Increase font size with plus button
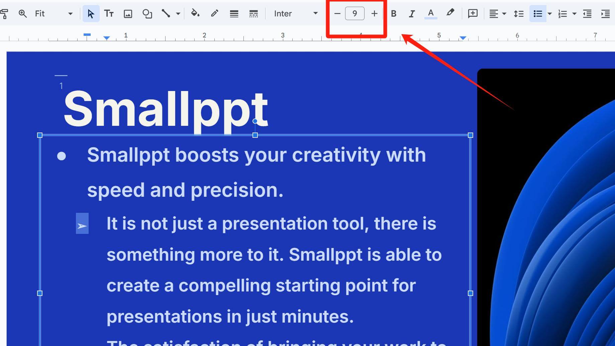615x346 pixels. click(x=374, y=14)
